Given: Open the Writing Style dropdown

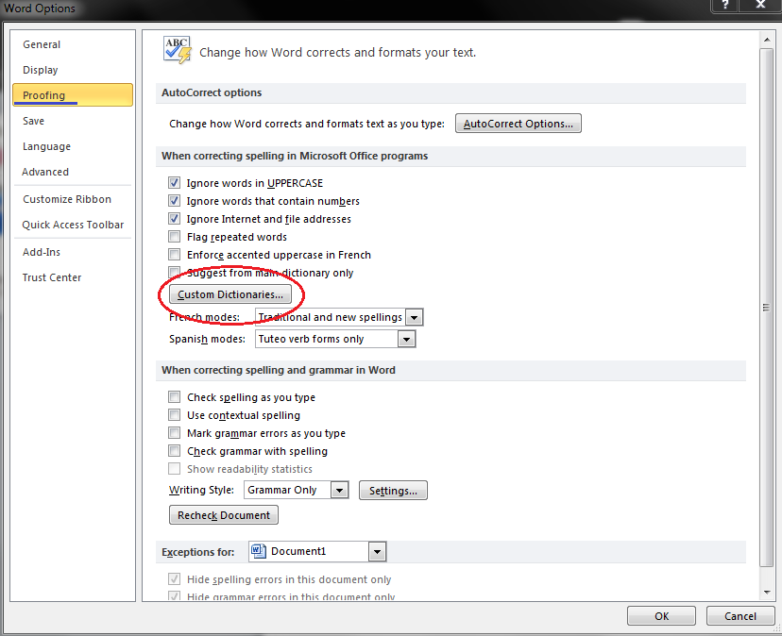Looking at the screenshot, I should [x=340, y=490].
